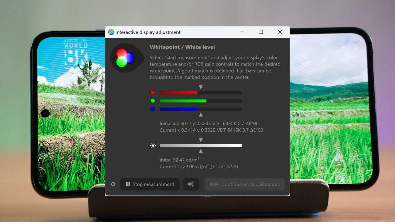
Task: Click the brightness sun icon
Action: 153,145
